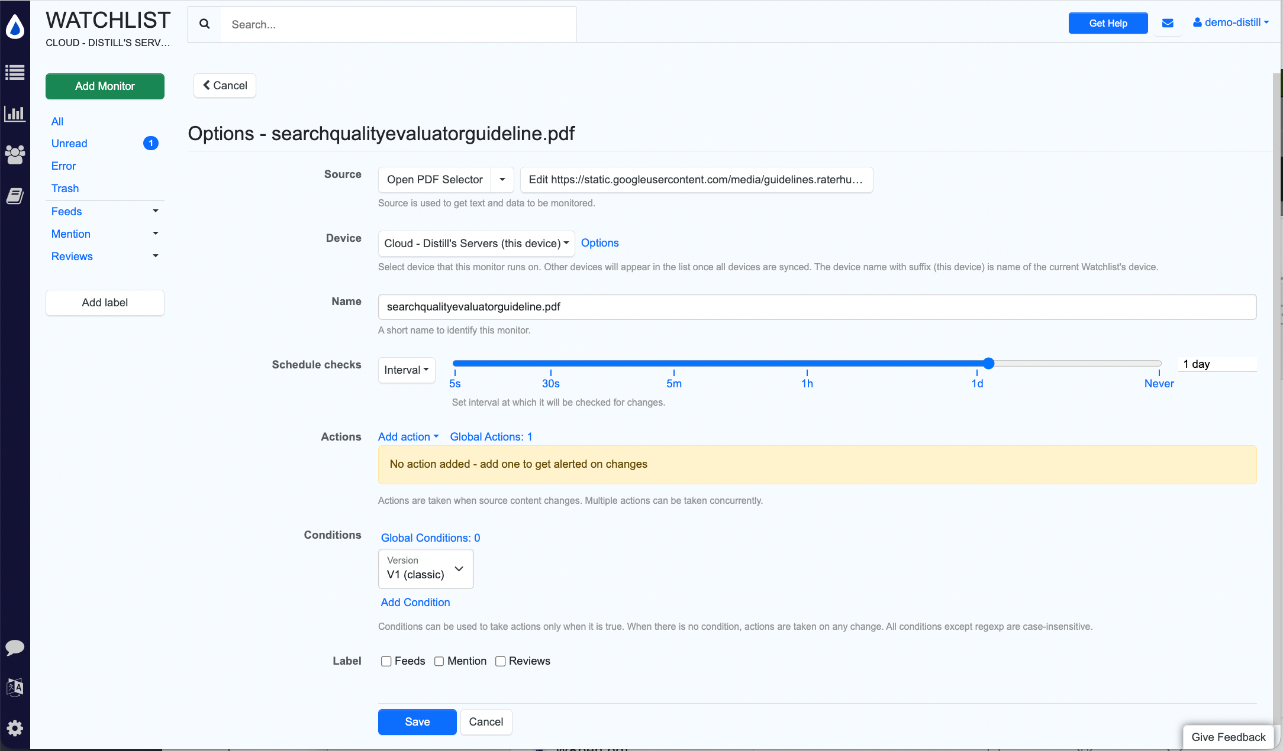Enable the Feeds label checkbox
The height and width of the screenshot is (751, 1283).
(386, 661)
